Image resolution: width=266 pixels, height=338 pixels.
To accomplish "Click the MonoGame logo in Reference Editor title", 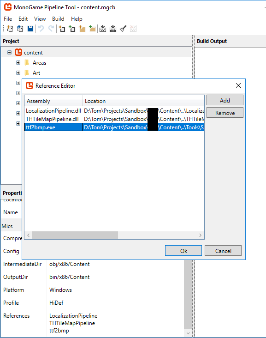I will tap(30, 85).
